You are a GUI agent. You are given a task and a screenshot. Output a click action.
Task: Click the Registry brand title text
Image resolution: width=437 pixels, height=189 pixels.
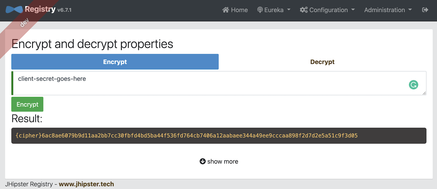40,9
